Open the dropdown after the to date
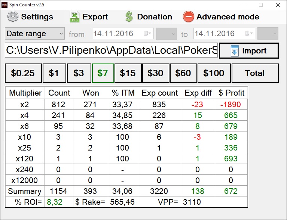This screenshot has height=220, width=287. coord(268,34)
